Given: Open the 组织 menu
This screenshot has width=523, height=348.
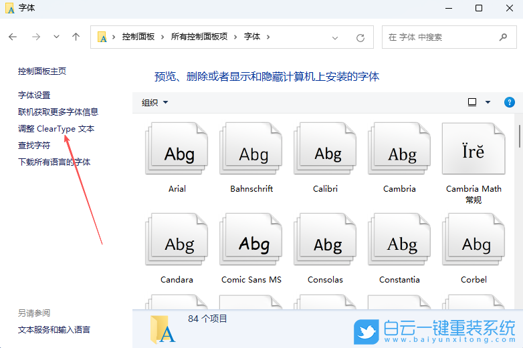Looking at the screenshot, I should tap(154, 102).
